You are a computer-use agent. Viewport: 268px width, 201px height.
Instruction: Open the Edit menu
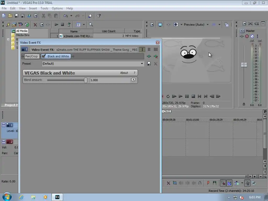coord(13,8)
